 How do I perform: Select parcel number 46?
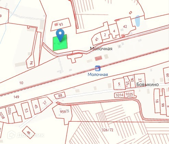click(x=28, y=133)
